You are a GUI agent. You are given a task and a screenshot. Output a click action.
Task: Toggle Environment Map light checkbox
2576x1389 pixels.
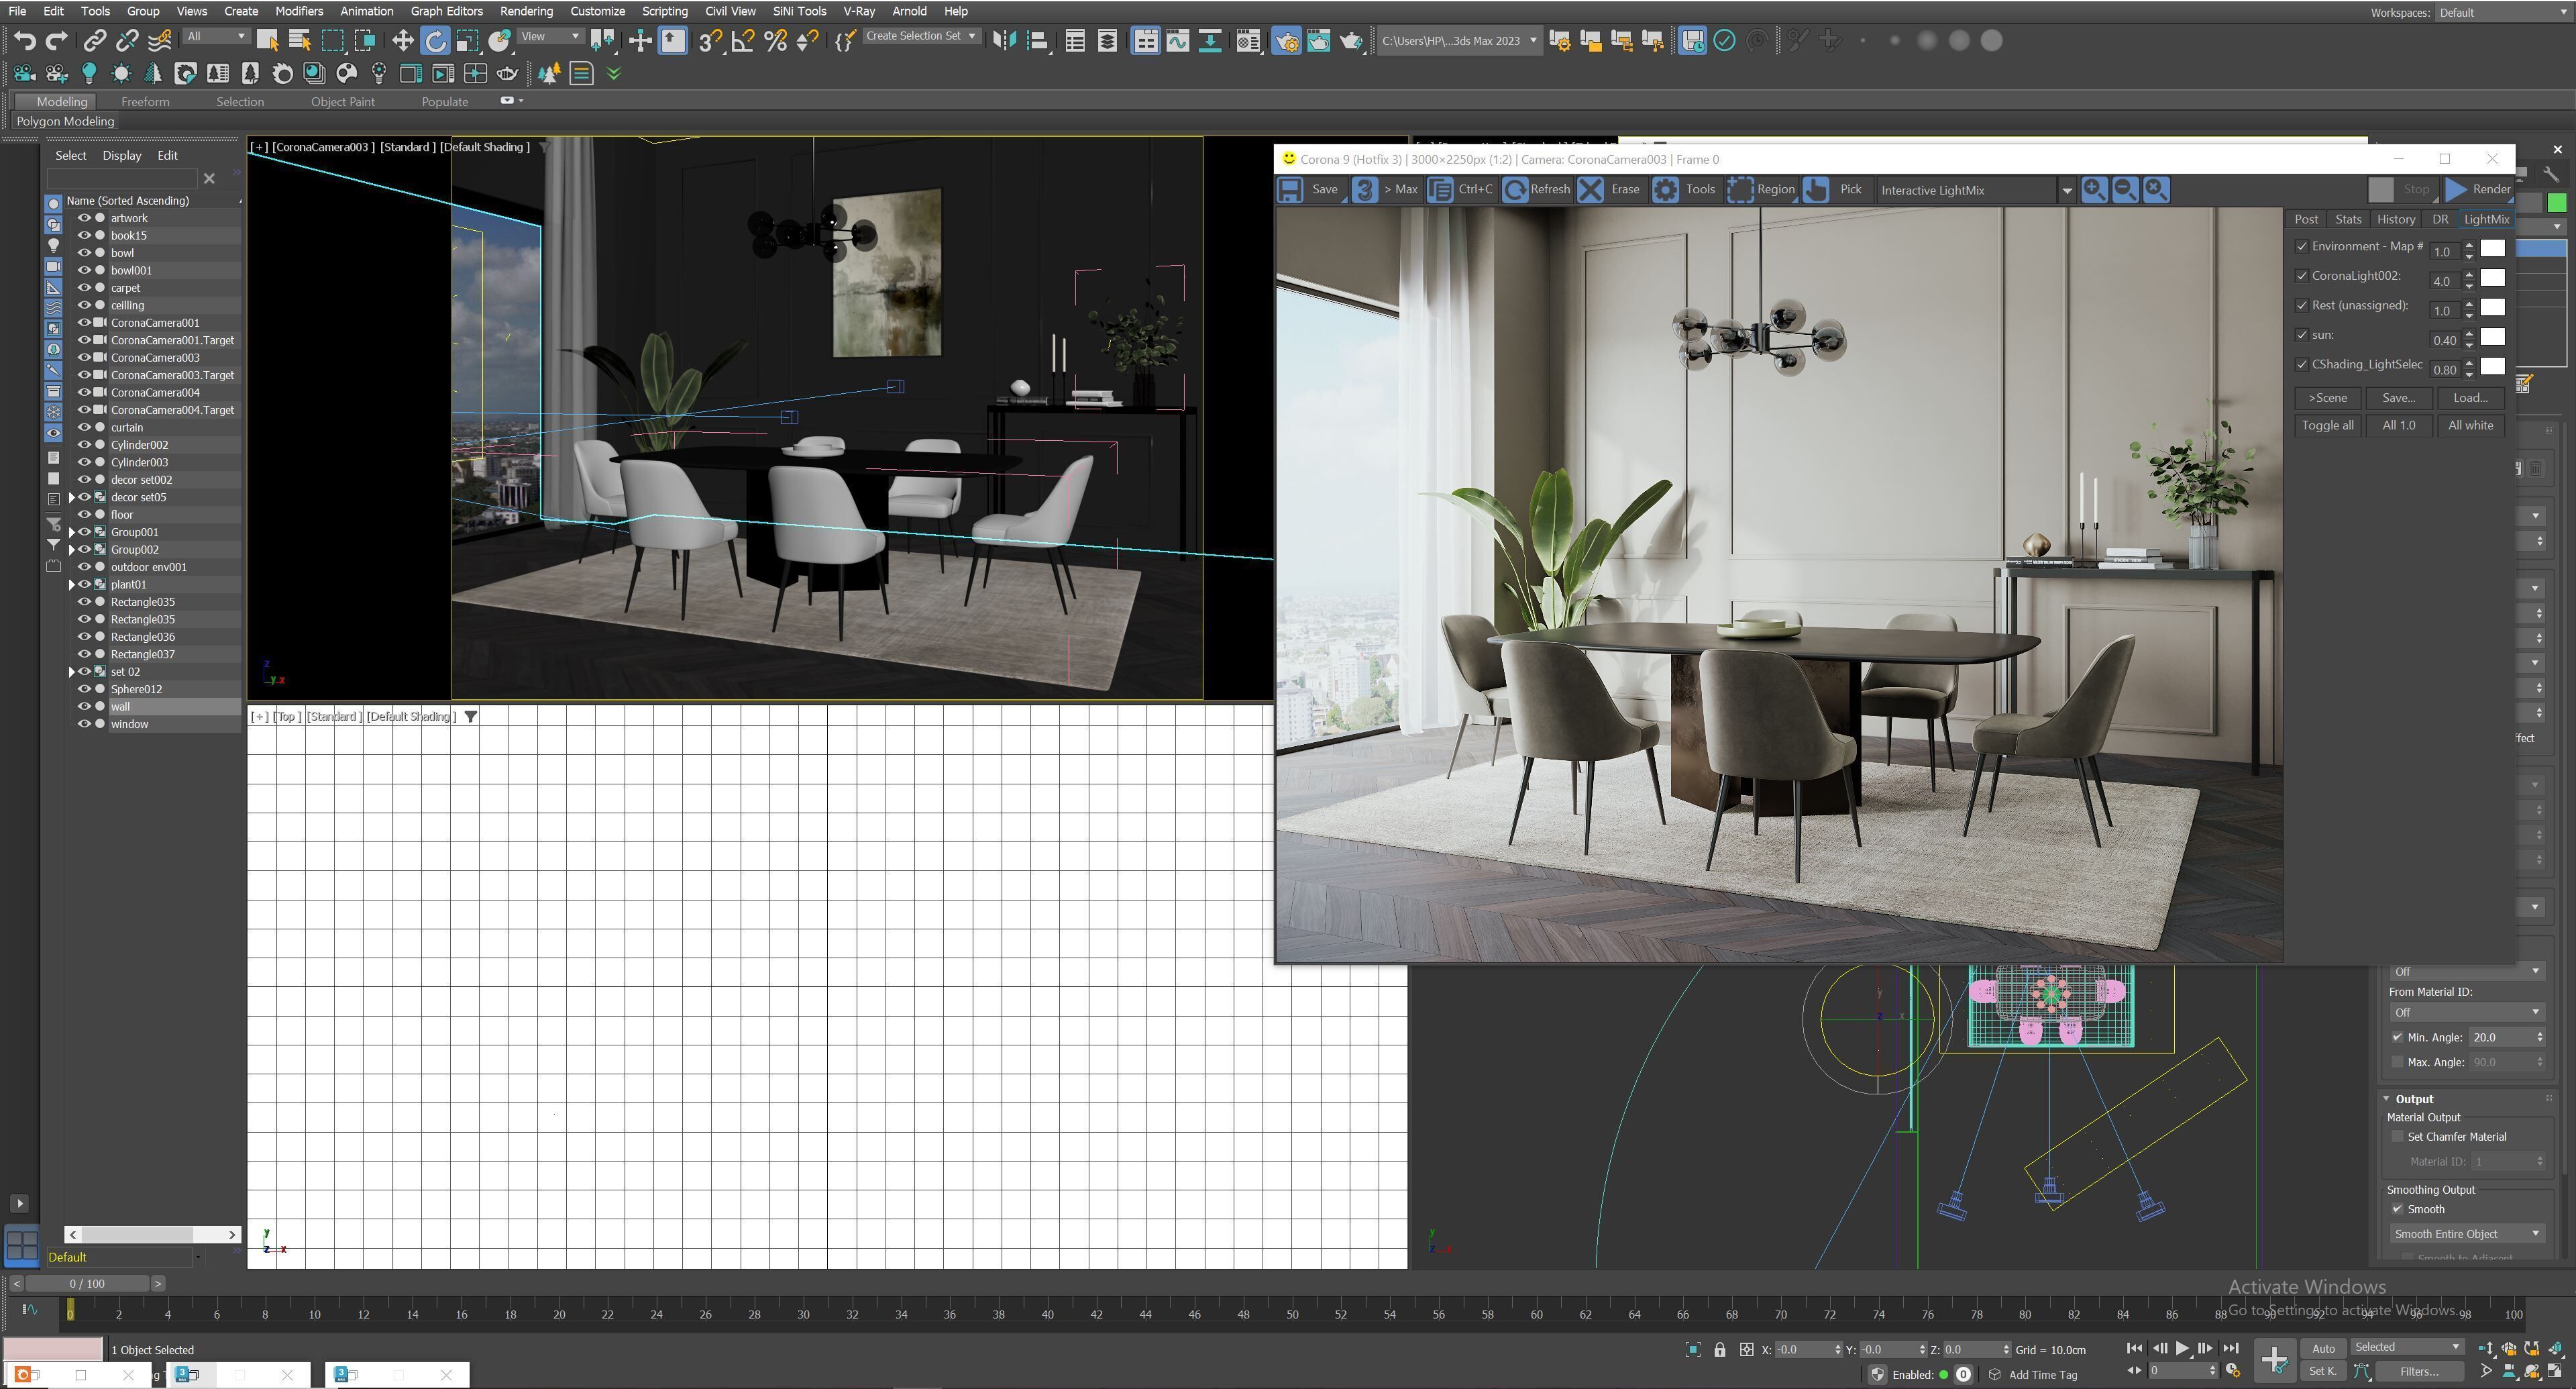(x=2301, y=246)
